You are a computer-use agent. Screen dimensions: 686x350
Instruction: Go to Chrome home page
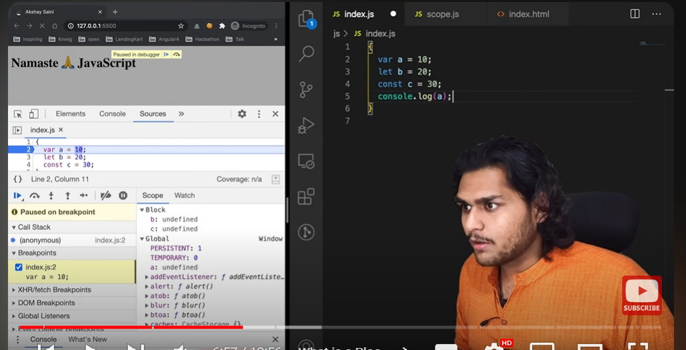point(55,26)
